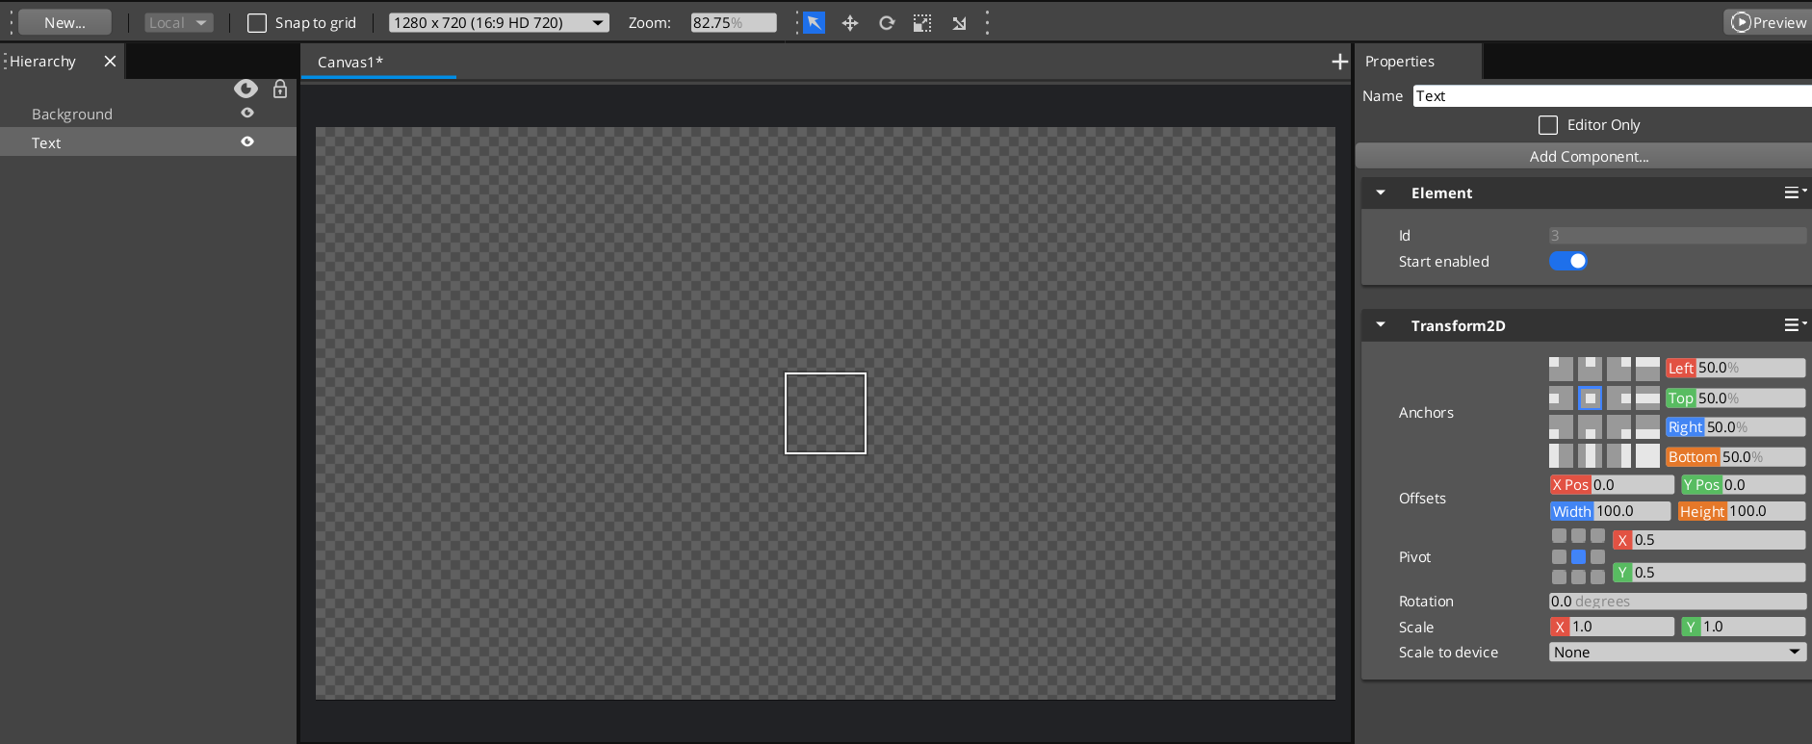
Task: Collapse the Transform2D component section
Action: [x=1381, y=325]
